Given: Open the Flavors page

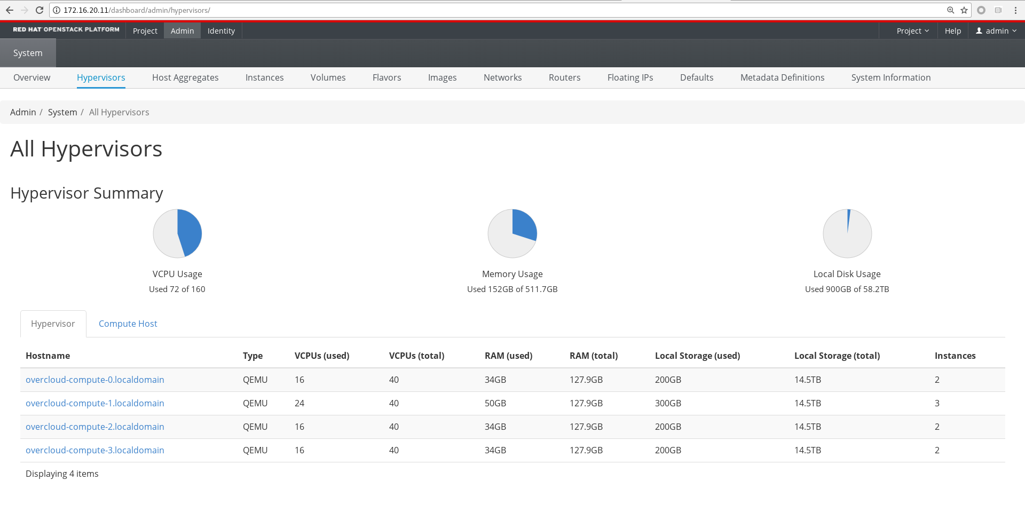Looking at the screenshot, I should pyautogui.click(x=387, y=77).
